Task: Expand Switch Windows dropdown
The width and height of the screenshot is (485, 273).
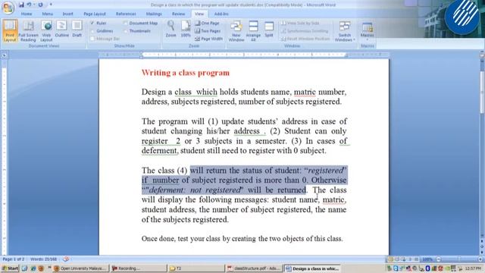Action: click(345, 30)
